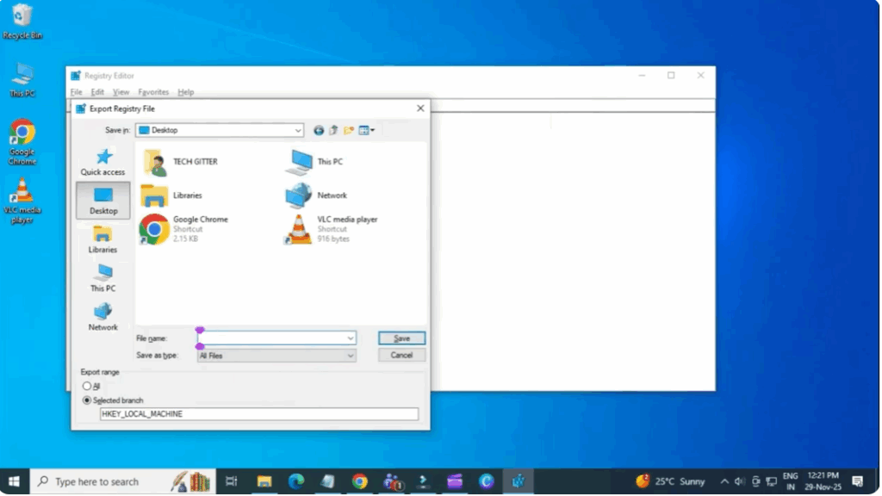Select Libraries in the places sidebar
Screen dimensions: 882x496
[102, 239]
